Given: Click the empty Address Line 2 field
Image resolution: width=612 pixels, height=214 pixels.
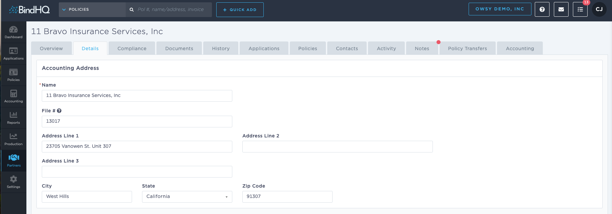Looking at the screenshot, I should click(x=338, y=146).
